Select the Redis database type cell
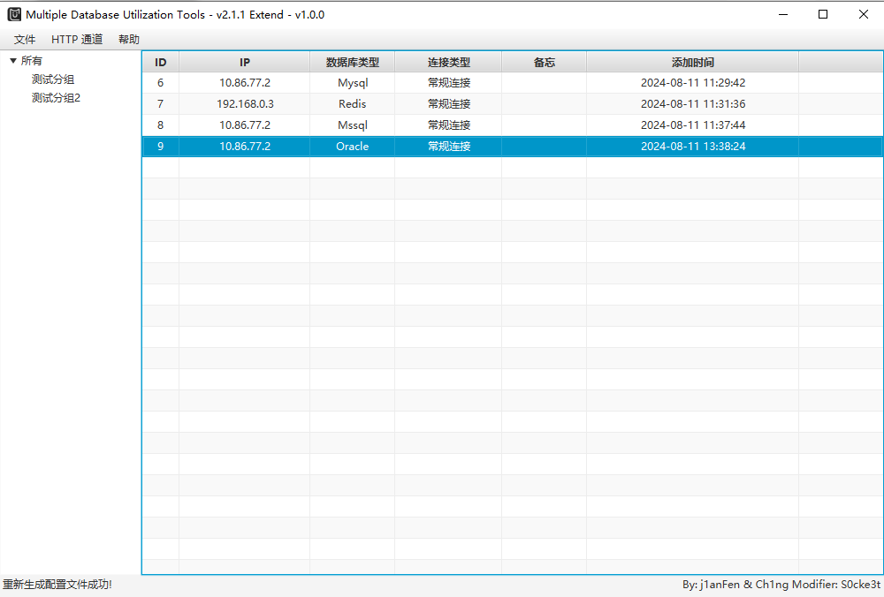This screenshot has height=597, width=884. click(353, 104)
